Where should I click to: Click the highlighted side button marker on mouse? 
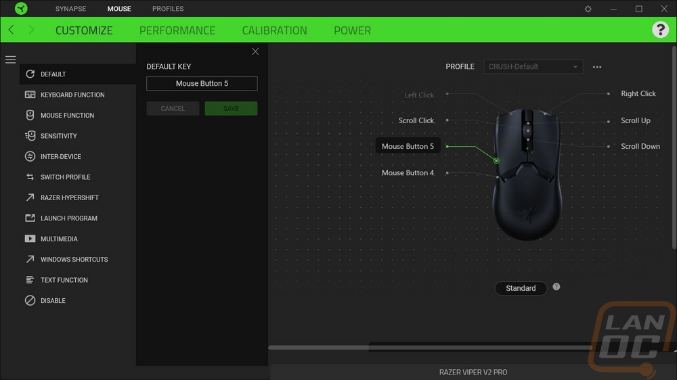tap(496, 161)
